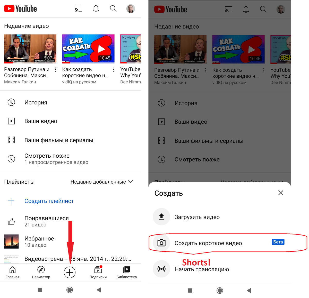
Task: Tap Android back triangle, left screen
Action: tap(99, 290)
